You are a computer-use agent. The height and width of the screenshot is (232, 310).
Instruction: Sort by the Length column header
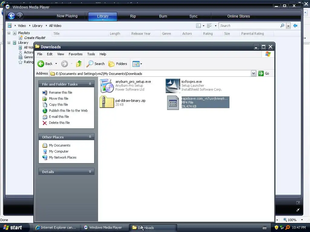tap(119, 34)
